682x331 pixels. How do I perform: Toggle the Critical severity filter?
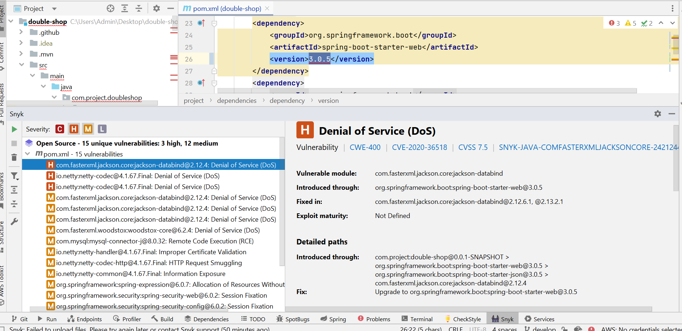(x=59, y=129)
